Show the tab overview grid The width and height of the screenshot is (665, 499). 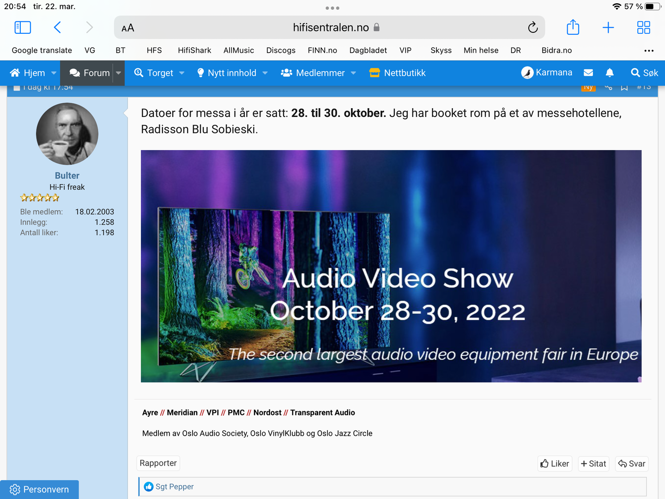(643, 28)
